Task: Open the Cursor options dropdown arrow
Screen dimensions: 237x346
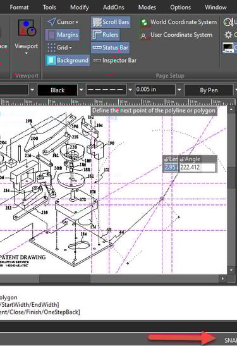Action: pos(76,22)
